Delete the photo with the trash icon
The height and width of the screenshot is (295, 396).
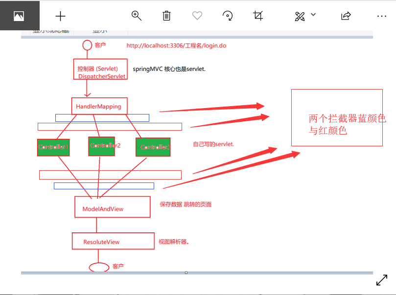click(166, 16)
